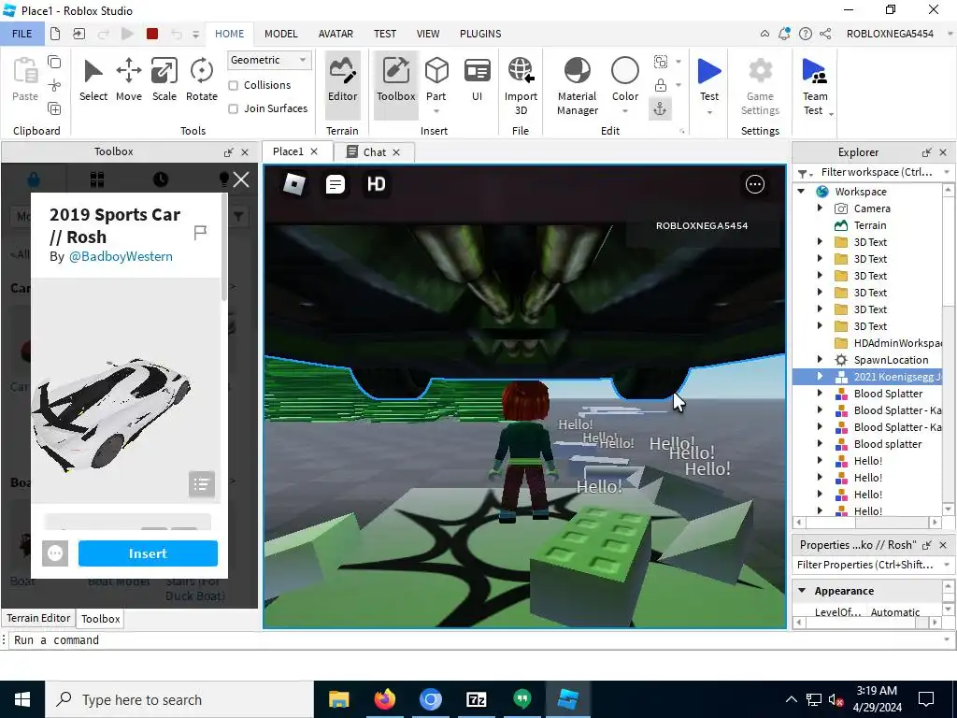The width and height of the screenshot is (957, 718).
Task: Expand the Camera tree node
Action: [820, 208]
